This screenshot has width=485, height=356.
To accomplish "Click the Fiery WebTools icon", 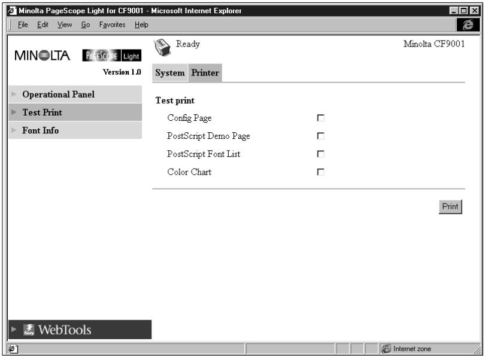I will [29, 330].
